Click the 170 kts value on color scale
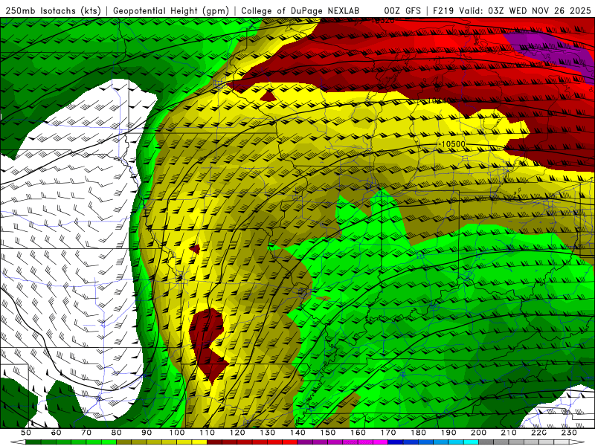 tap(388, 433)
